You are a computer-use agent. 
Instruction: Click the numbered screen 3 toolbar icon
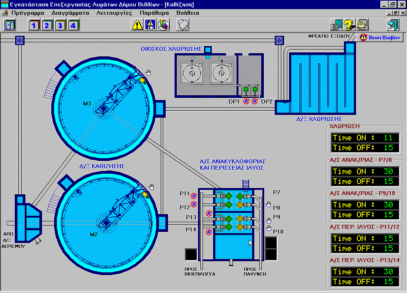(60, 25)
